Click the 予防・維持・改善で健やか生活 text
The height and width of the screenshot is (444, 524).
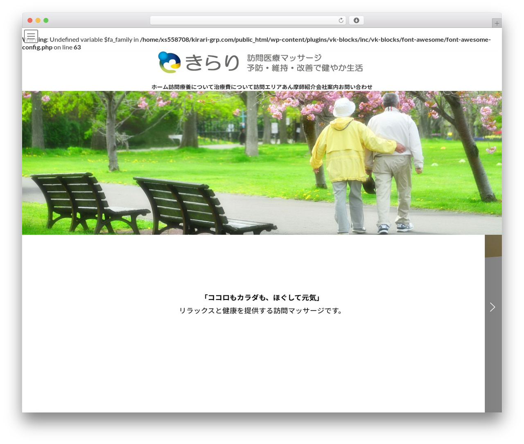305,68
